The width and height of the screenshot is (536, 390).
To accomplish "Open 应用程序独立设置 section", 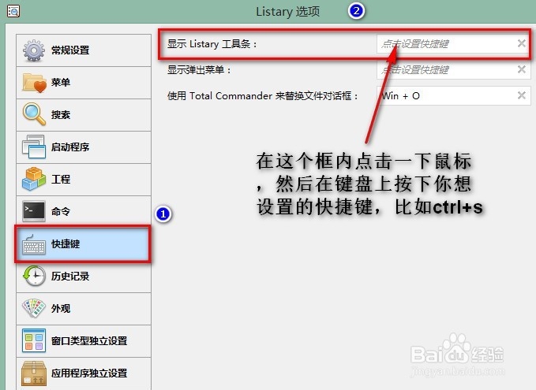I will (84, 373).
